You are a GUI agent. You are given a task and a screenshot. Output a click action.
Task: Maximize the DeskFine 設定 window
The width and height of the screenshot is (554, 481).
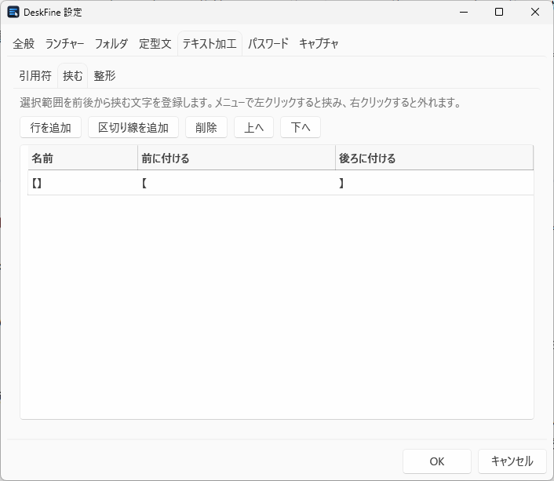(499, 12)
